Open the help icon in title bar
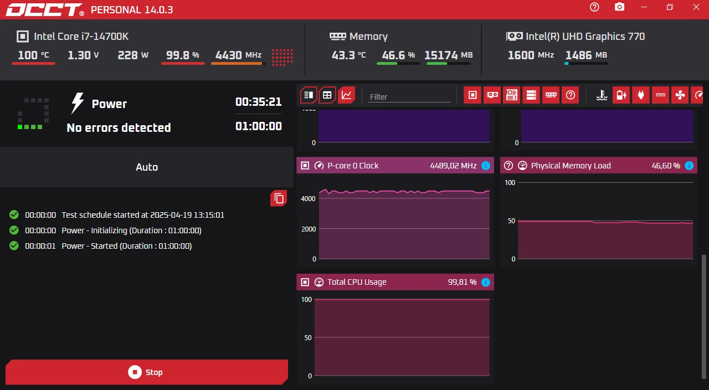The height and width of the screenshot is (390, 709). pyautogui.click(x=594, y=7)
